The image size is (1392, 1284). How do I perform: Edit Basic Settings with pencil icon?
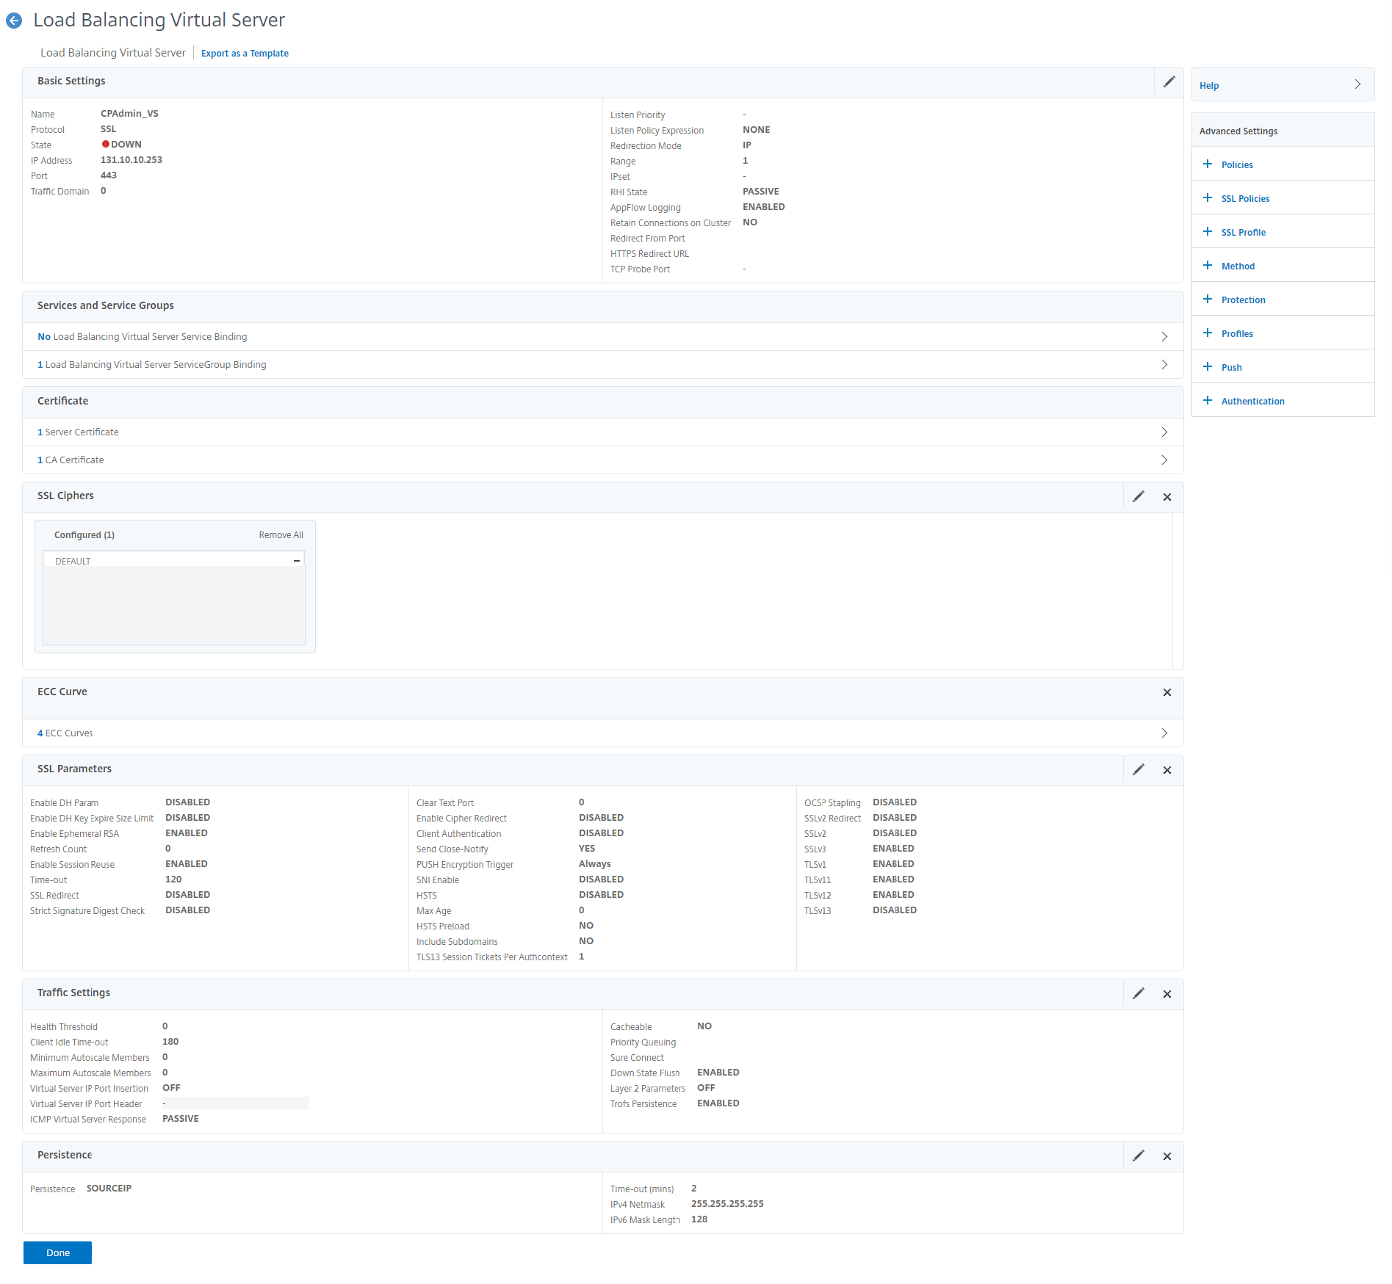pos(1169,81)
